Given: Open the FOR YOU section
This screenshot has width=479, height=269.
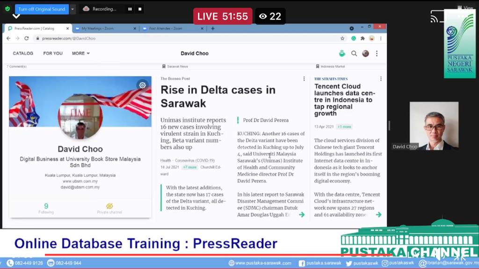Looking at the screenshot, I should (x=53, y=53).
